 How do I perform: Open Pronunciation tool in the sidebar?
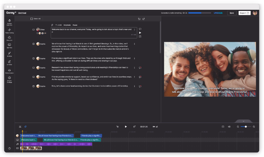click(9, 70)
